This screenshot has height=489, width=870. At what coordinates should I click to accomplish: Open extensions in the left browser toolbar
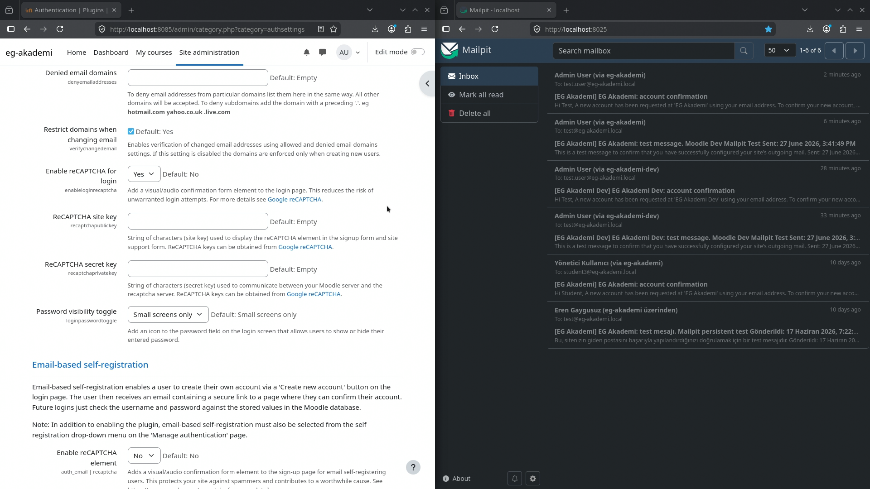pyautogui.click(x=408, y=29)
